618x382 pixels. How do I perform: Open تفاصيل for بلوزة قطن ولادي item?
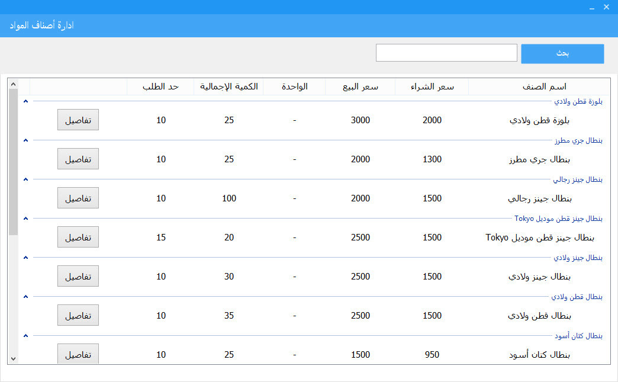78,119
